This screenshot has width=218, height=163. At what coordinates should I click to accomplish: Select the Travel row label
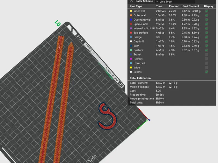137,55
